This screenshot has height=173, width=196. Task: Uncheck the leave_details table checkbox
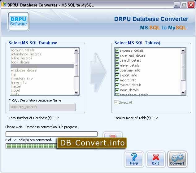[x=117, y=65]
